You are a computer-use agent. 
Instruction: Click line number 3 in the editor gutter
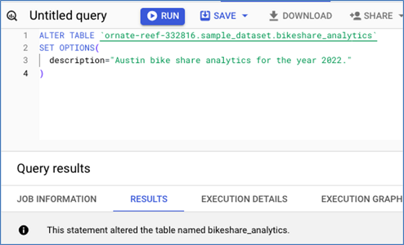25,60
